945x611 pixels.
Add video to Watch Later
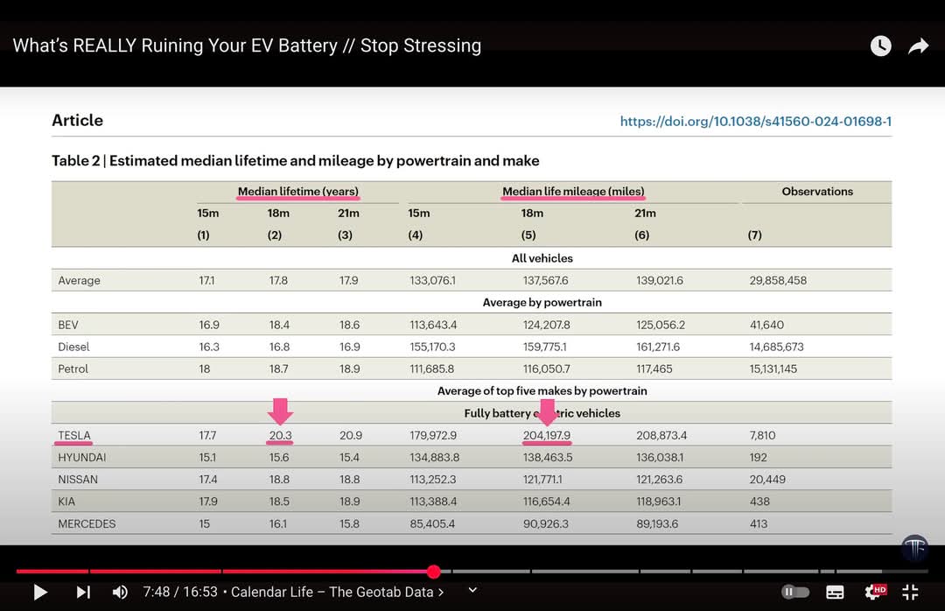point(880,46)
